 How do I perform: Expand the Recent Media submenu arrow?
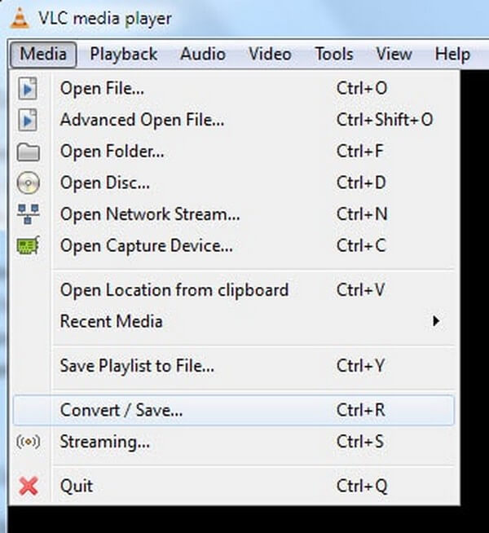tap(437, 321)
